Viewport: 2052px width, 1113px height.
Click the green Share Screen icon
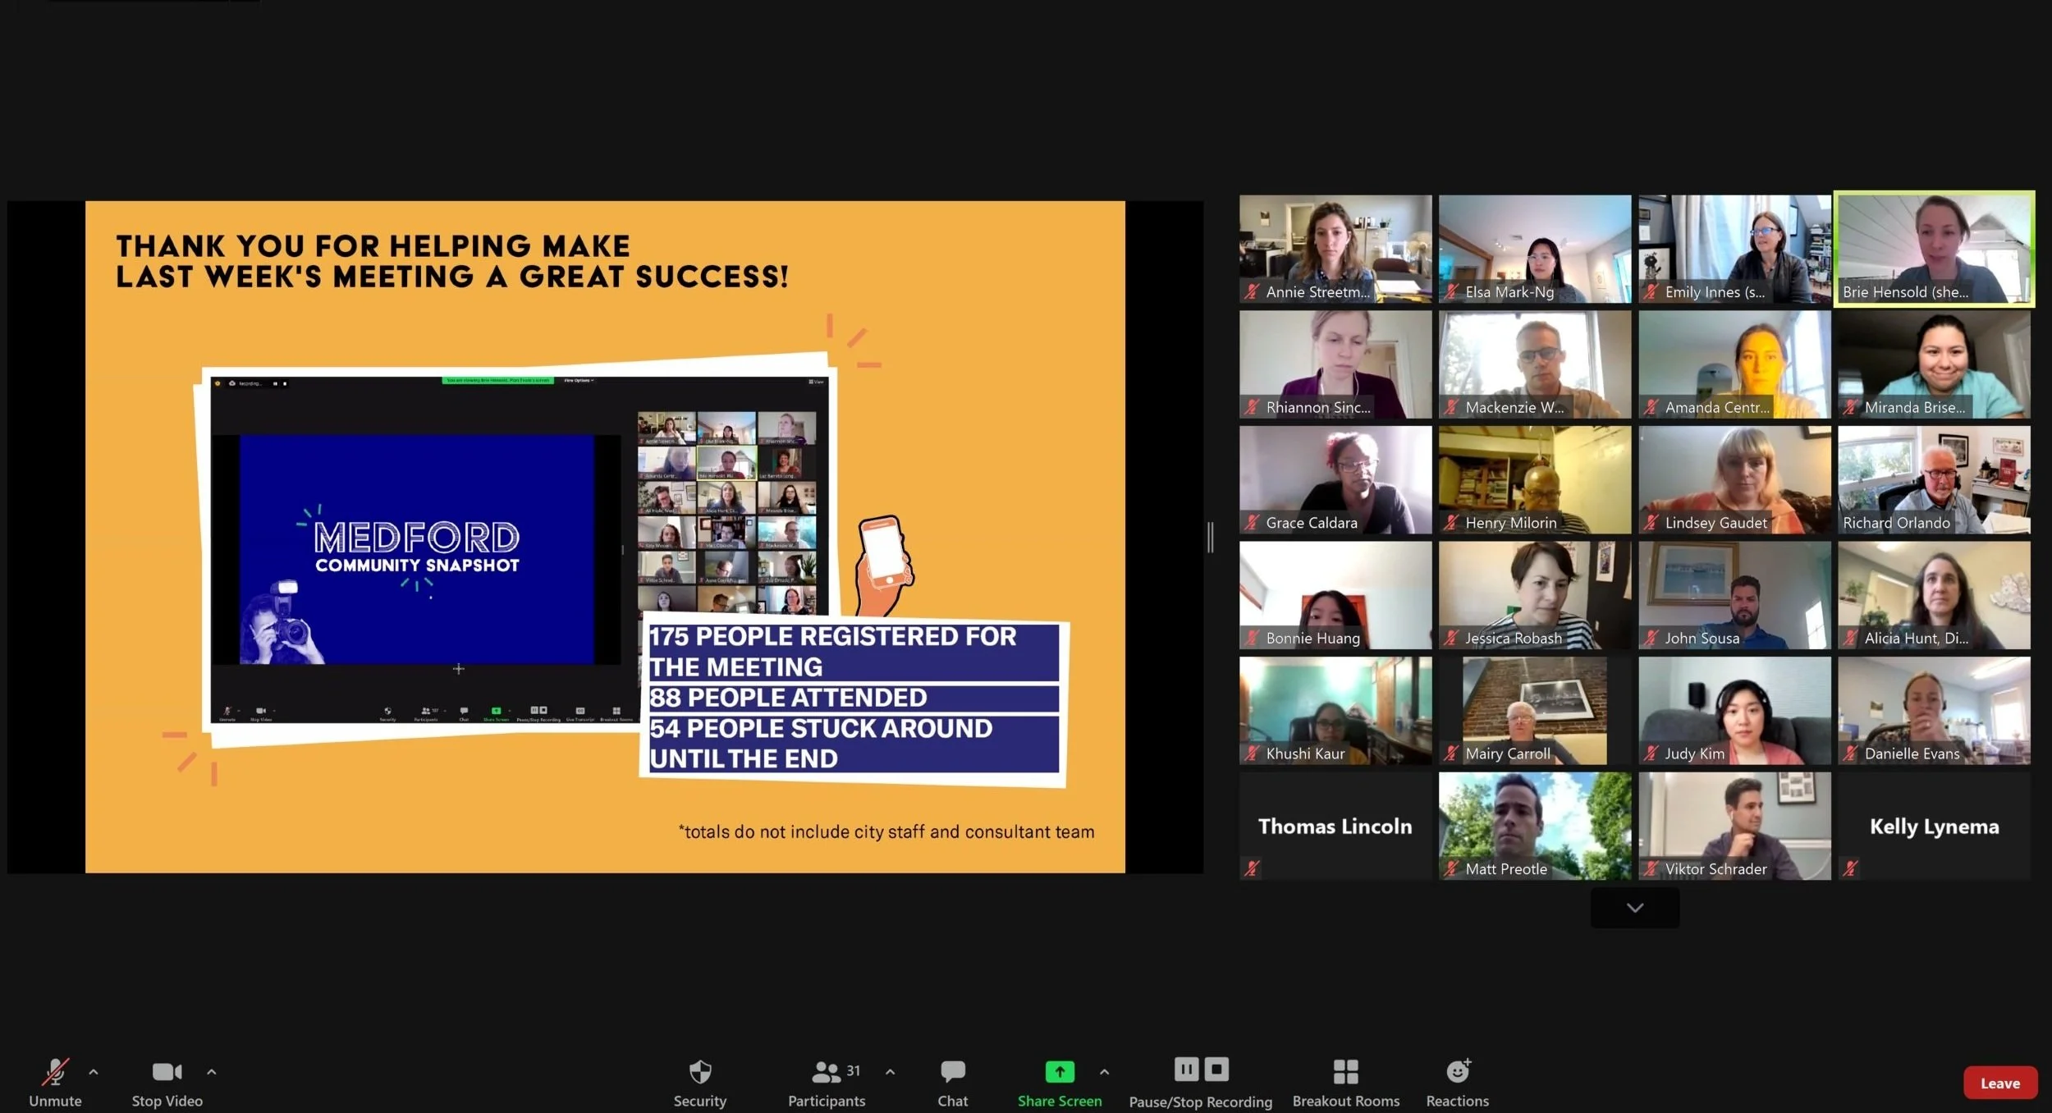[1059, 1072]
